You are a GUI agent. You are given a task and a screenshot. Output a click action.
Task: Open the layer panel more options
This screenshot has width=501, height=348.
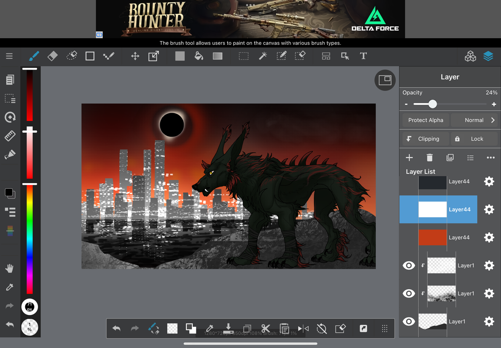click(x=491, y=158)
